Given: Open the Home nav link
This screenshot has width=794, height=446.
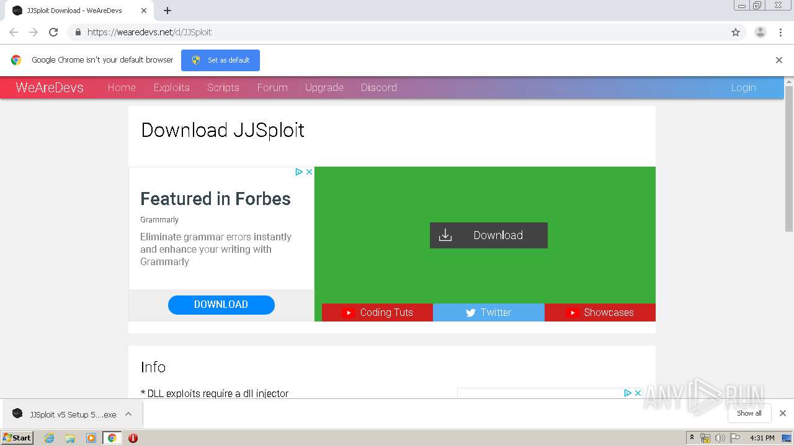Looking at the screenshot, I should pos(122,87).
